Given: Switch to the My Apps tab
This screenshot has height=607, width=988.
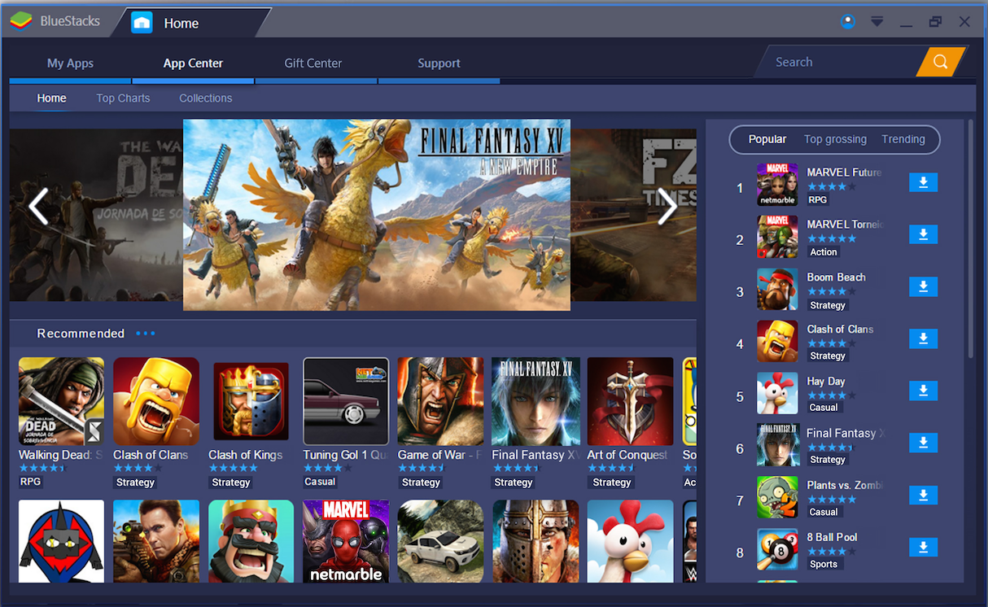Looking at the screenshot, I should 70,63.
